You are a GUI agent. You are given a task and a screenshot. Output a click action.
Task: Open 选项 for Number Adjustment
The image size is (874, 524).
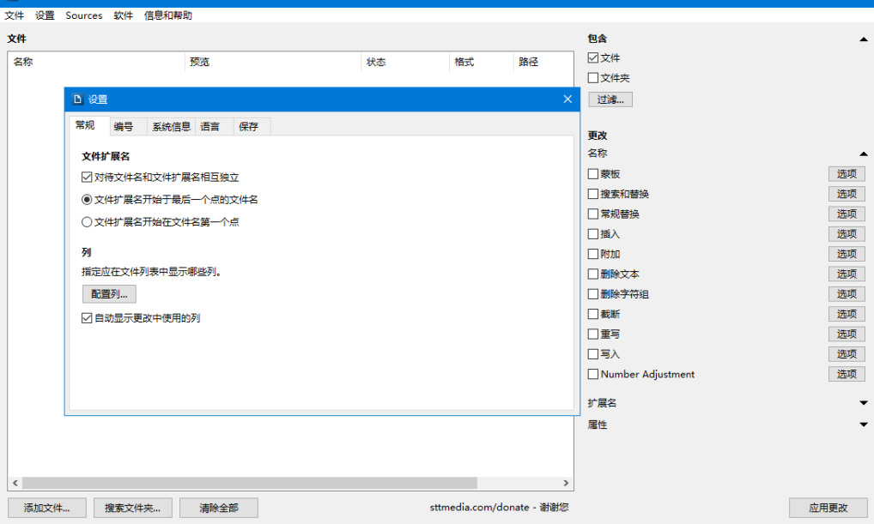click(x=847, y=374)
